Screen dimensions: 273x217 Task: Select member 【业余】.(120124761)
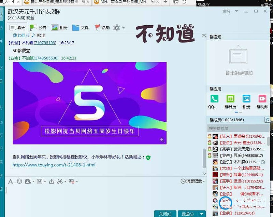(238, 213)
